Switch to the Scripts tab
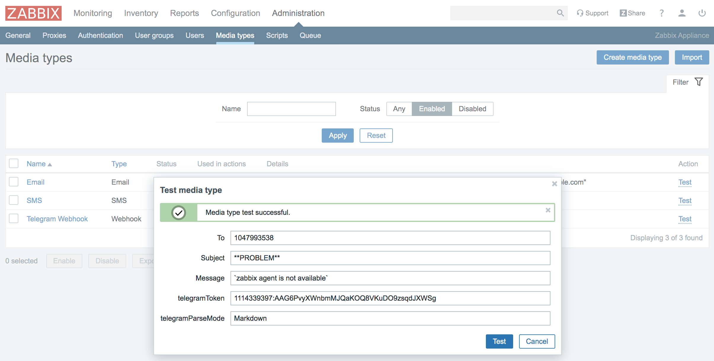The width and height of the screenshot is (714, 361). [277, 36]
